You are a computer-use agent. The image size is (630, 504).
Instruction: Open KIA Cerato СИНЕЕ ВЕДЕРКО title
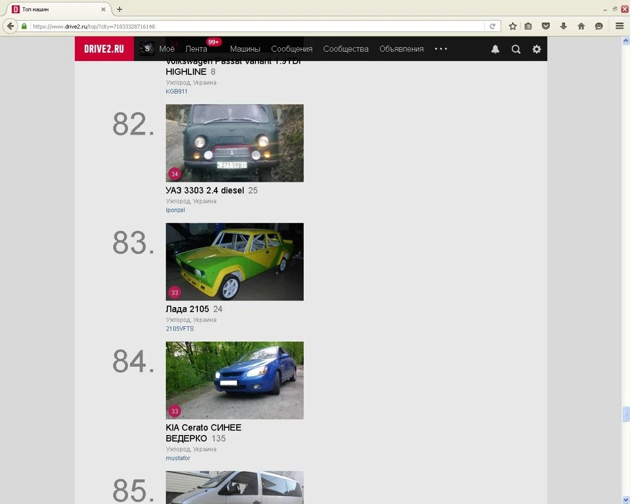point(203,433)
